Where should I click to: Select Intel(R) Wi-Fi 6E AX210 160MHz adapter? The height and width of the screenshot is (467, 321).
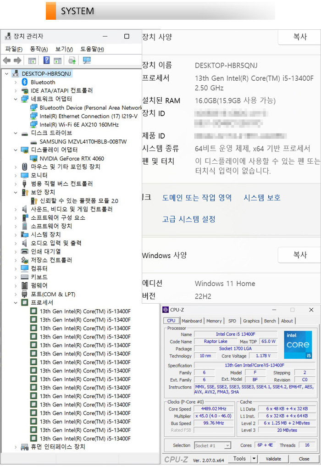pyautogui.click(x=79, y=124)
